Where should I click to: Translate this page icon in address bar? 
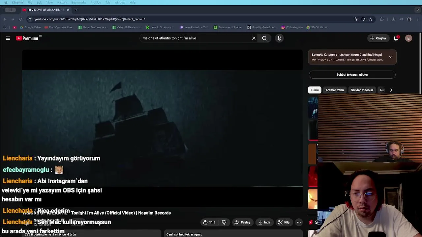pos(356,19)
